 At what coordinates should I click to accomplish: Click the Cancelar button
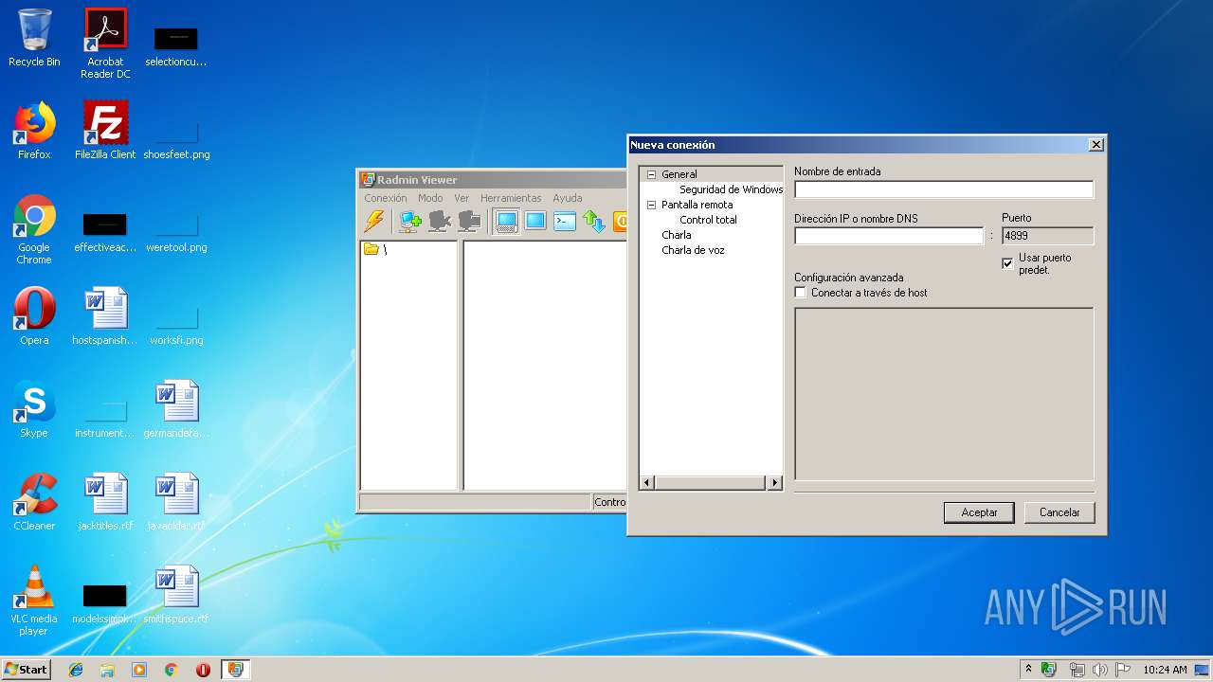1059,512
